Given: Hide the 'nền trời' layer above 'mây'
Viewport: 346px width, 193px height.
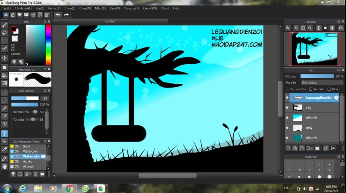Looking at the screenshot, I should point(287,118).
